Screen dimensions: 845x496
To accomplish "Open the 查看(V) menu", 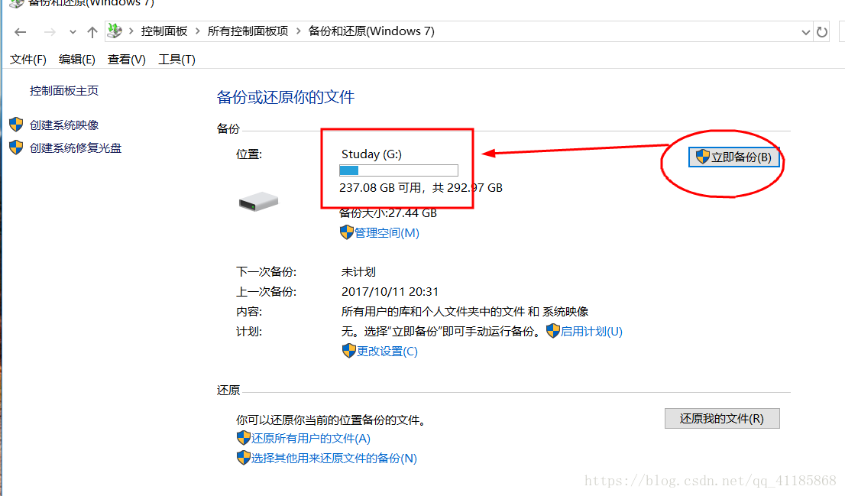I will click(x=127, y=60).
